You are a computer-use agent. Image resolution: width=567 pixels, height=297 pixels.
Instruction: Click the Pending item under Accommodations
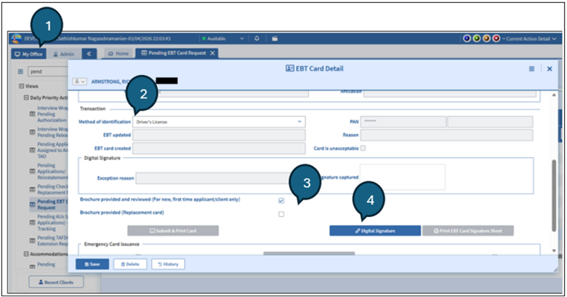pyautogui.click(x=47, y=264)
